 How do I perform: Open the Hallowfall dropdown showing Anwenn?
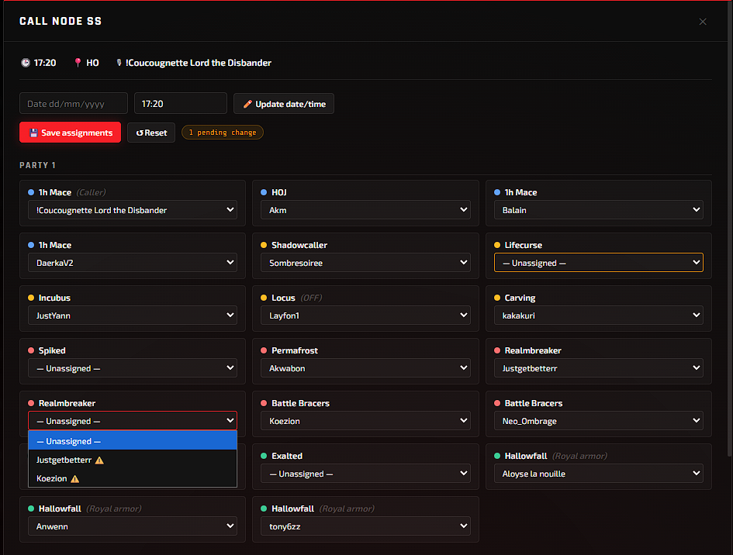[133, 526]
